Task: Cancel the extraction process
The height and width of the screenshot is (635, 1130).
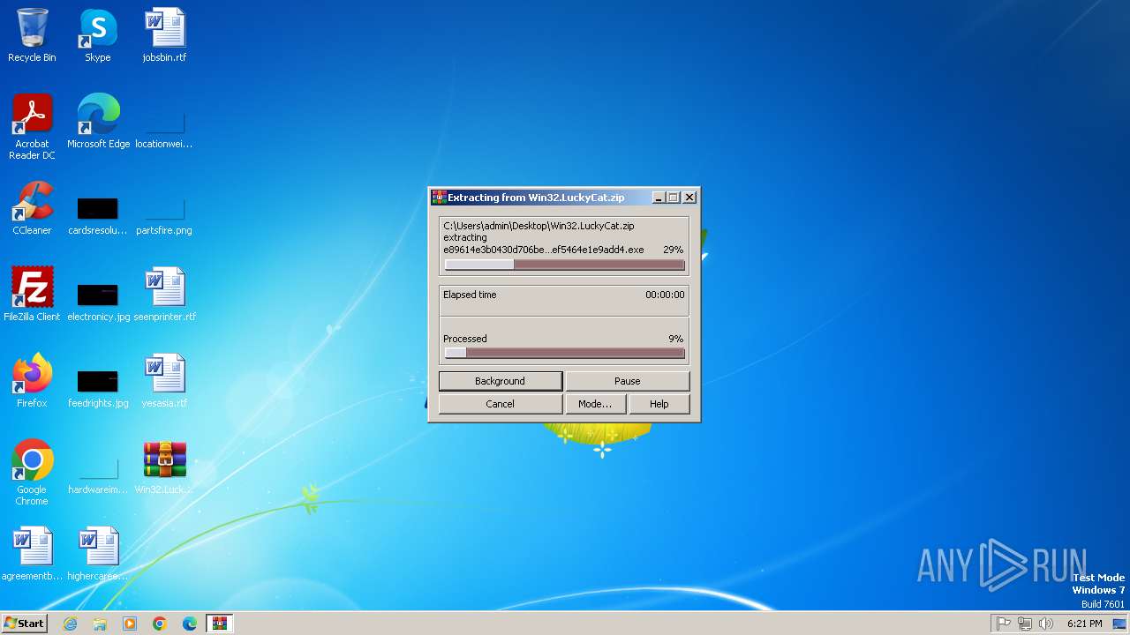Action: (x=500, y=404)
